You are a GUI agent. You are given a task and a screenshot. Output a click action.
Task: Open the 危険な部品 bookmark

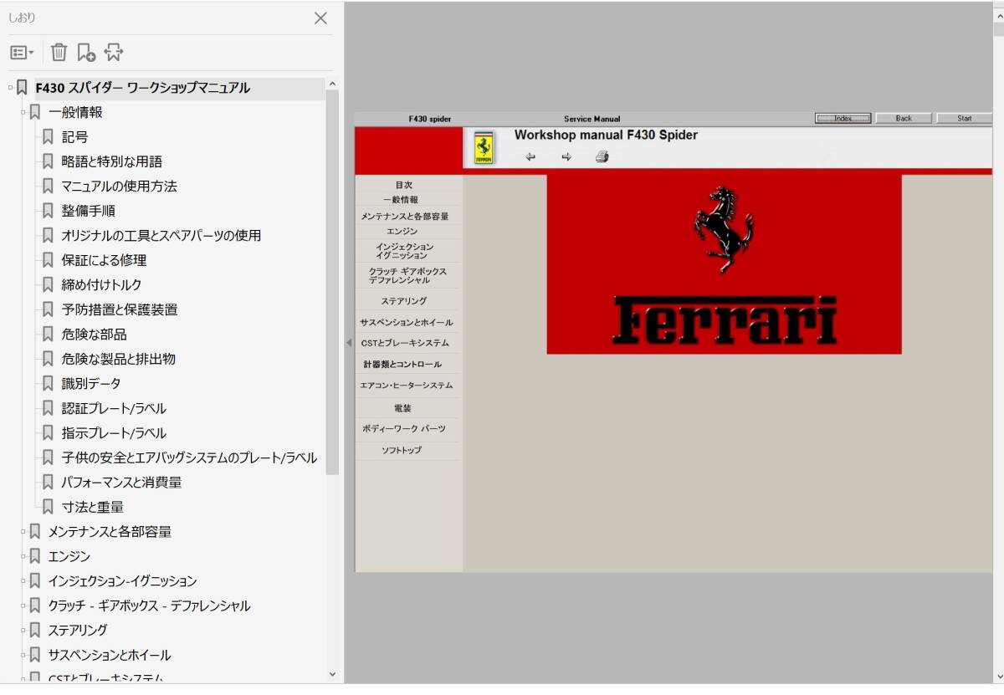(95, 335)
